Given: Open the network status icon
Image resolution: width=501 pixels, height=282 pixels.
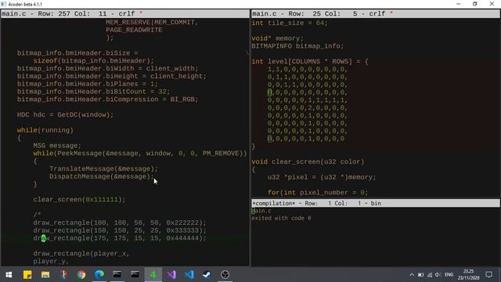Looking at the screenshot, I should click(x=430, y=275).
